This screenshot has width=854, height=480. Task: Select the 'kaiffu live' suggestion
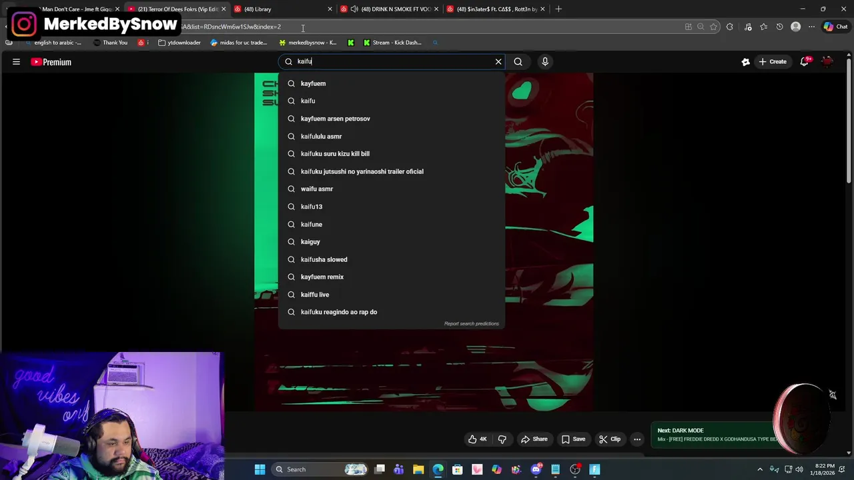pos(392,295)
